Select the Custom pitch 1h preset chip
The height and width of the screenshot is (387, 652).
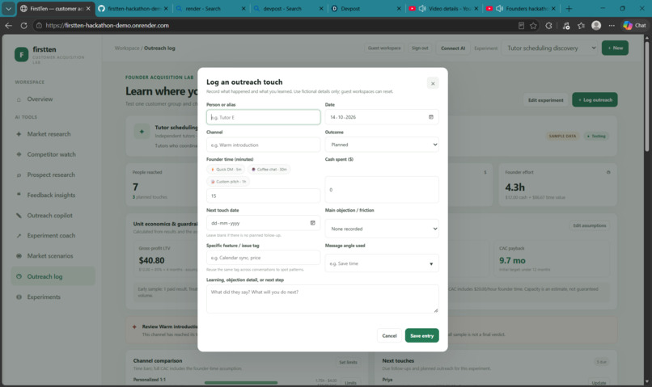pyautogui.click(x=228, y=182)
